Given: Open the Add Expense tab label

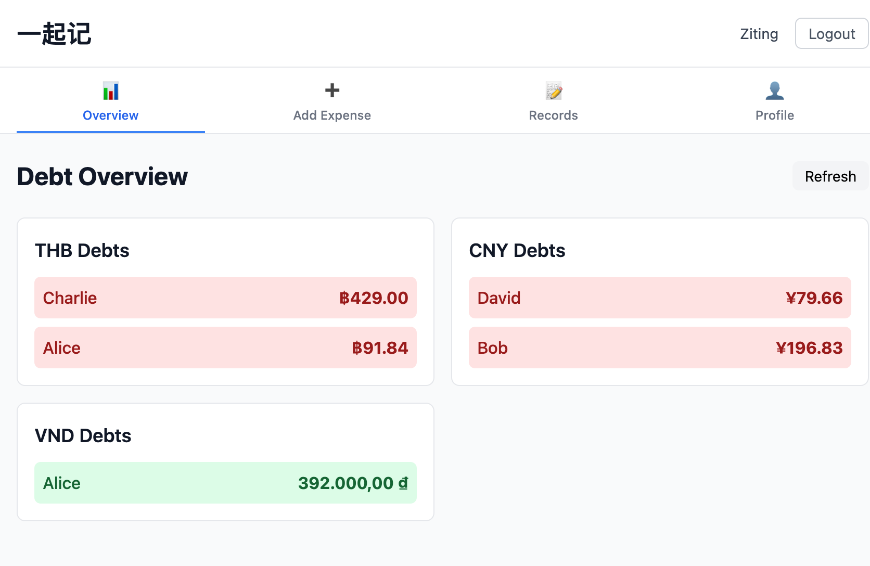Looking at the screenshot, I should tap(332, 115).
